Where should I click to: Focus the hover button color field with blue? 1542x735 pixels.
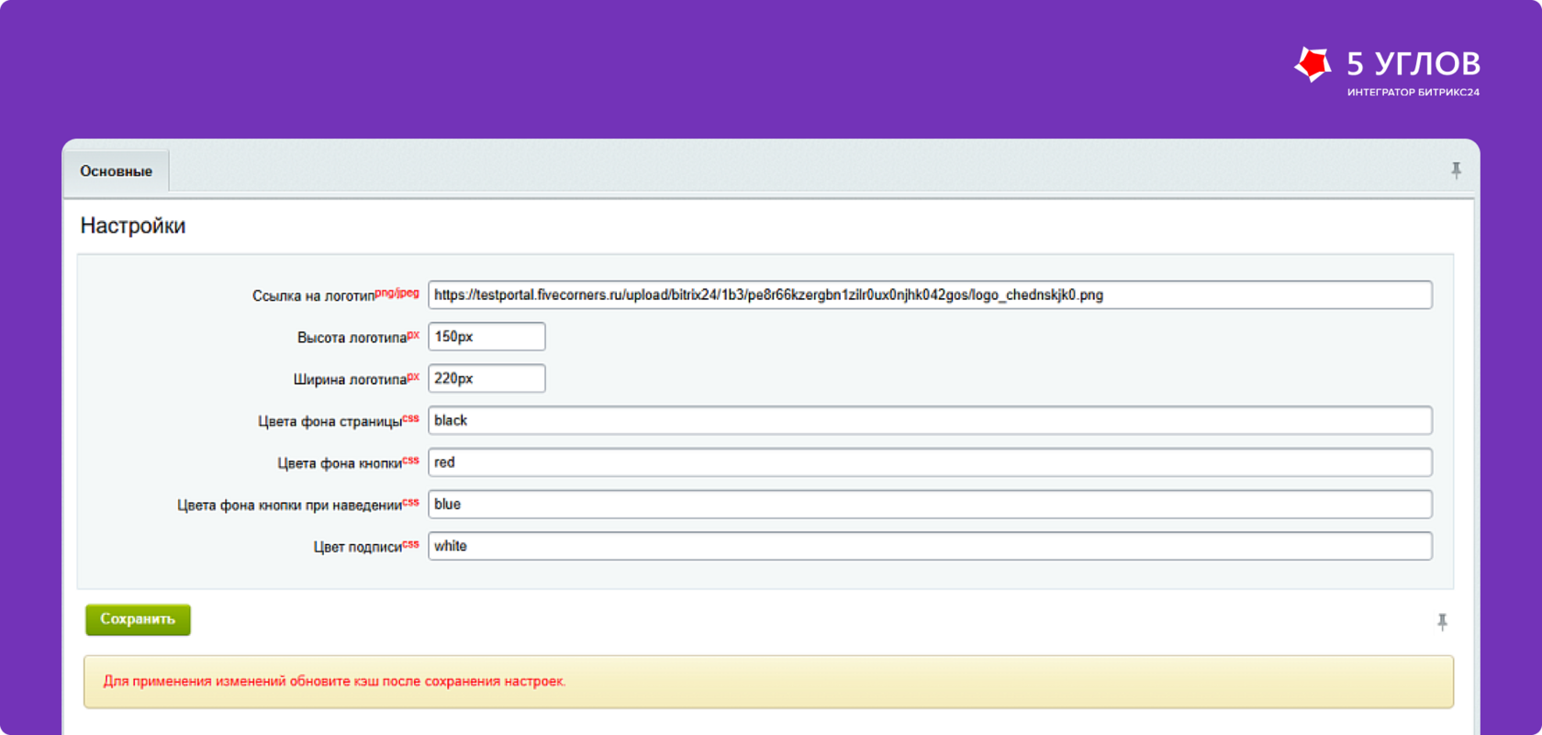coord(930,504)
